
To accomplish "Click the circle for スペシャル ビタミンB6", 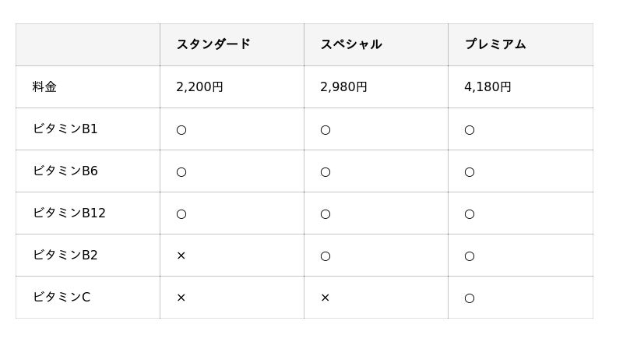I will (x=326, y=172).
